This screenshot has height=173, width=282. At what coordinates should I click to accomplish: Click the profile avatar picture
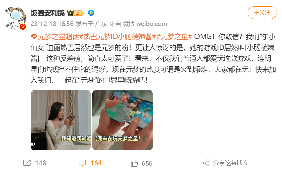pyautogui.click(x=15, y=18)
